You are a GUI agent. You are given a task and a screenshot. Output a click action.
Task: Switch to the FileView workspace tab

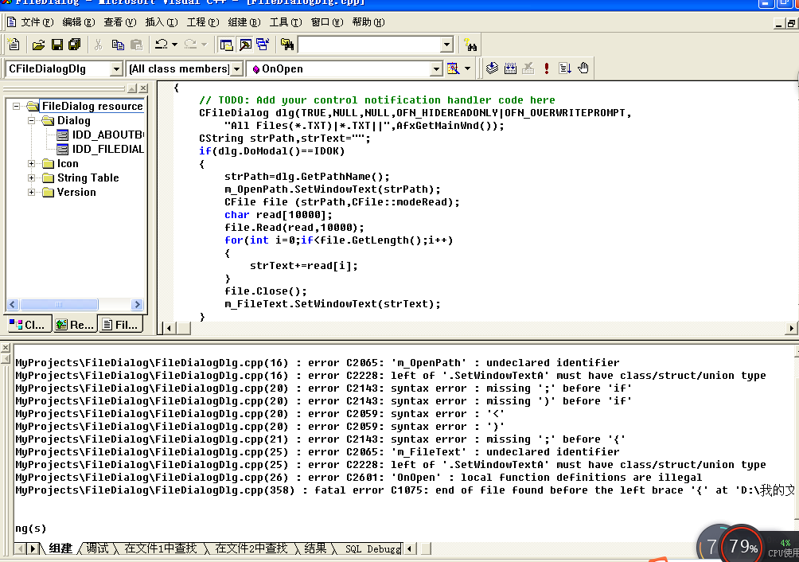120,325
